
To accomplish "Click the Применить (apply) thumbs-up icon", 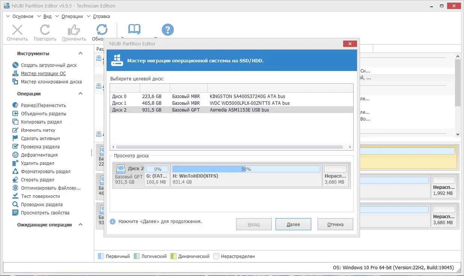I will click(74, 30).
